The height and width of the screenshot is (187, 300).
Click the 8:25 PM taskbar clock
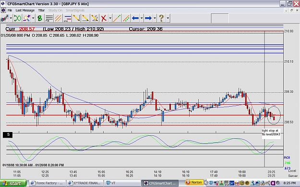click(289, 183)
